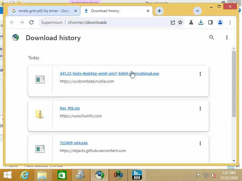Bookmark this page with the star icon
Viewport: 242px width, 181px height.
click(180, 22)
